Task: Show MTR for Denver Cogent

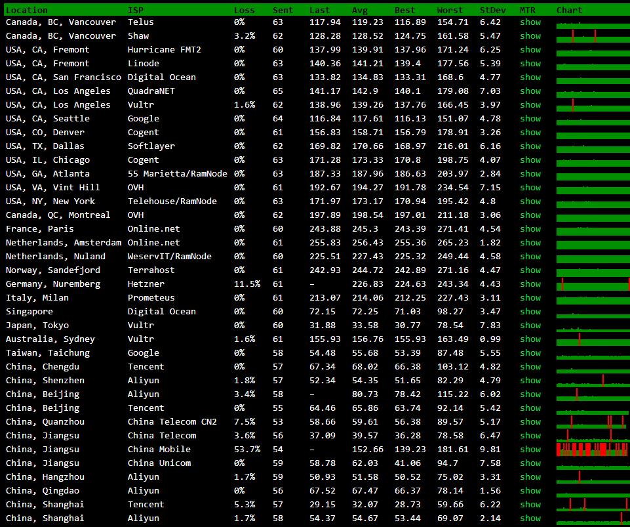Action: tap(530, 133)
